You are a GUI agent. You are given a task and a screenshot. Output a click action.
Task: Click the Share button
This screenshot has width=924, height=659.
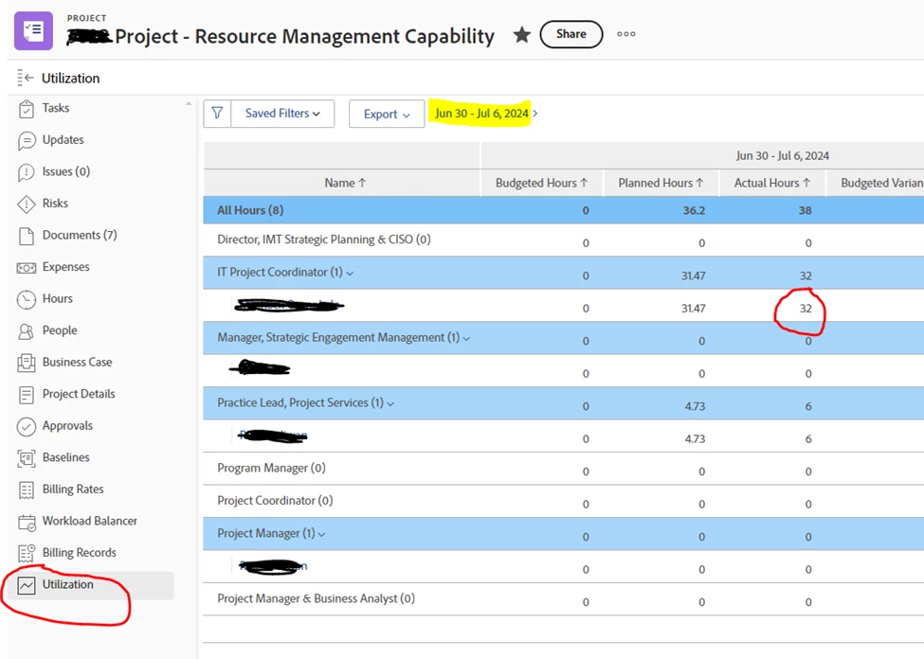tap(571, 34)
